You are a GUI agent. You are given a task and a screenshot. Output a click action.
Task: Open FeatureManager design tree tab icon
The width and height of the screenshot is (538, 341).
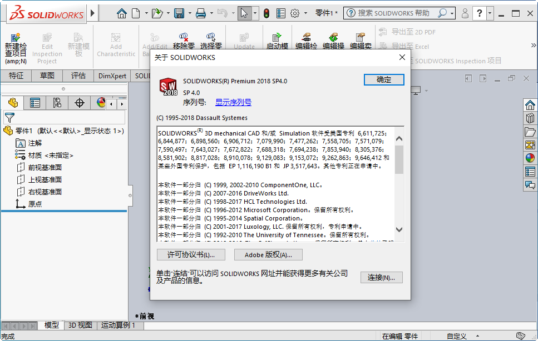pyautogui.click(x=13, y=103)
